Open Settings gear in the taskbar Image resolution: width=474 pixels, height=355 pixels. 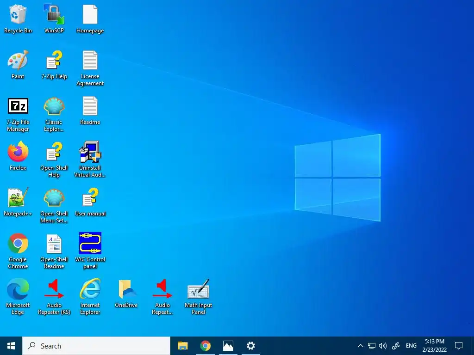[x=250, y=346]
